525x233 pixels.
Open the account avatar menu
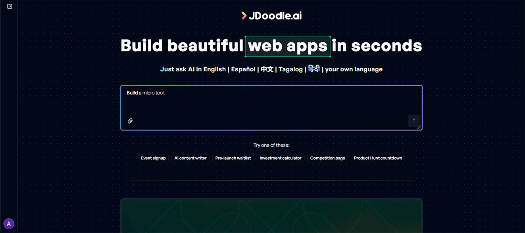point(9,223)
